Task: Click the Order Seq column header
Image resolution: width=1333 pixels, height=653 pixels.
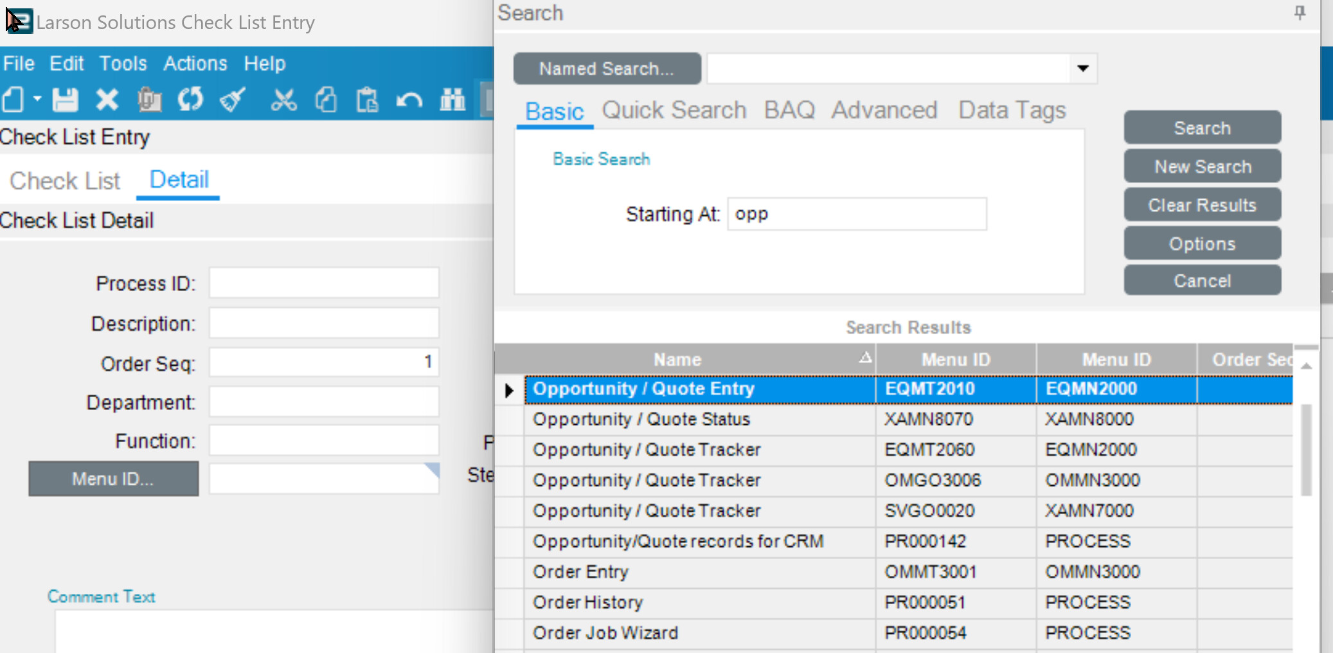Action: pyautogui.click(x=1246, y=359)
